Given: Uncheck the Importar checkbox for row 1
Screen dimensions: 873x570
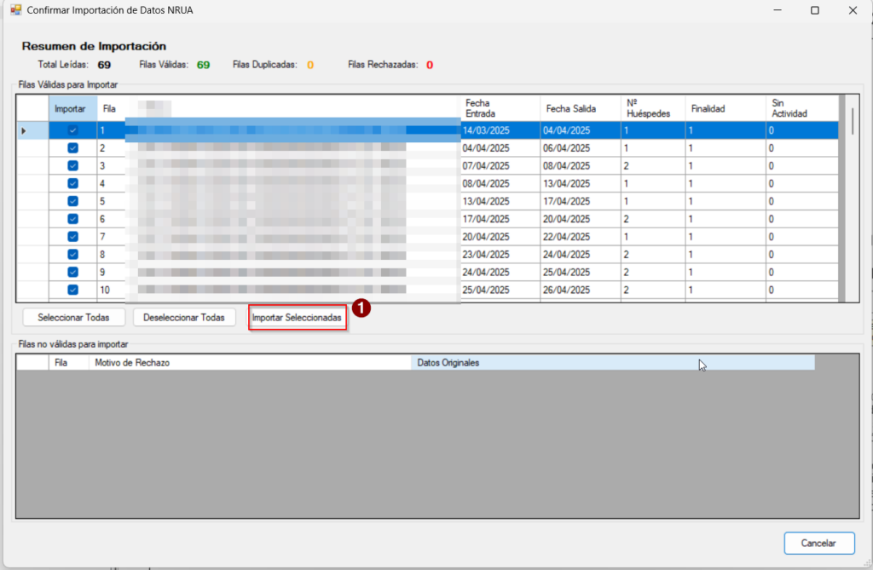Looking at the screenshot, I should (x=72, y=130).
